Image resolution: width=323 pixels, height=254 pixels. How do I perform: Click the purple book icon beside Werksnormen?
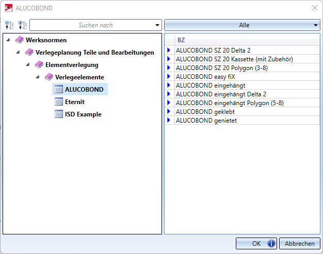[20, 40]
